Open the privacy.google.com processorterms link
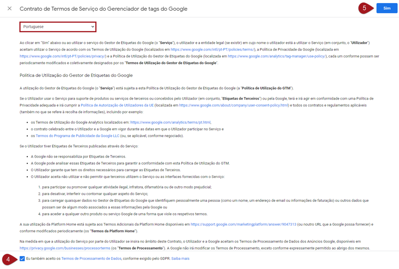Image resolution: width=399 pixels, height=269 pixels. click(x=65, y=248)
